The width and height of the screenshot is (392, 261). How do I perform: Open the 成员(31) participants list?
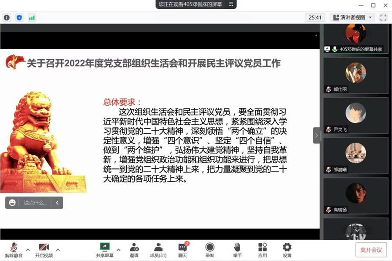pos(158,250)
